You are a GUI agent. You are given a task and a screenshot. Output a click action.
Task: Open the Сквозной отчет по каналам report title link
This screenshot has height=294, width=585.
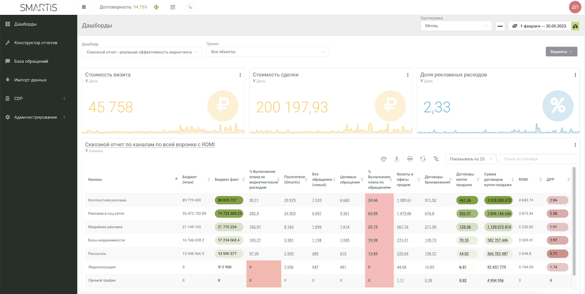click(x=150, y=145)
